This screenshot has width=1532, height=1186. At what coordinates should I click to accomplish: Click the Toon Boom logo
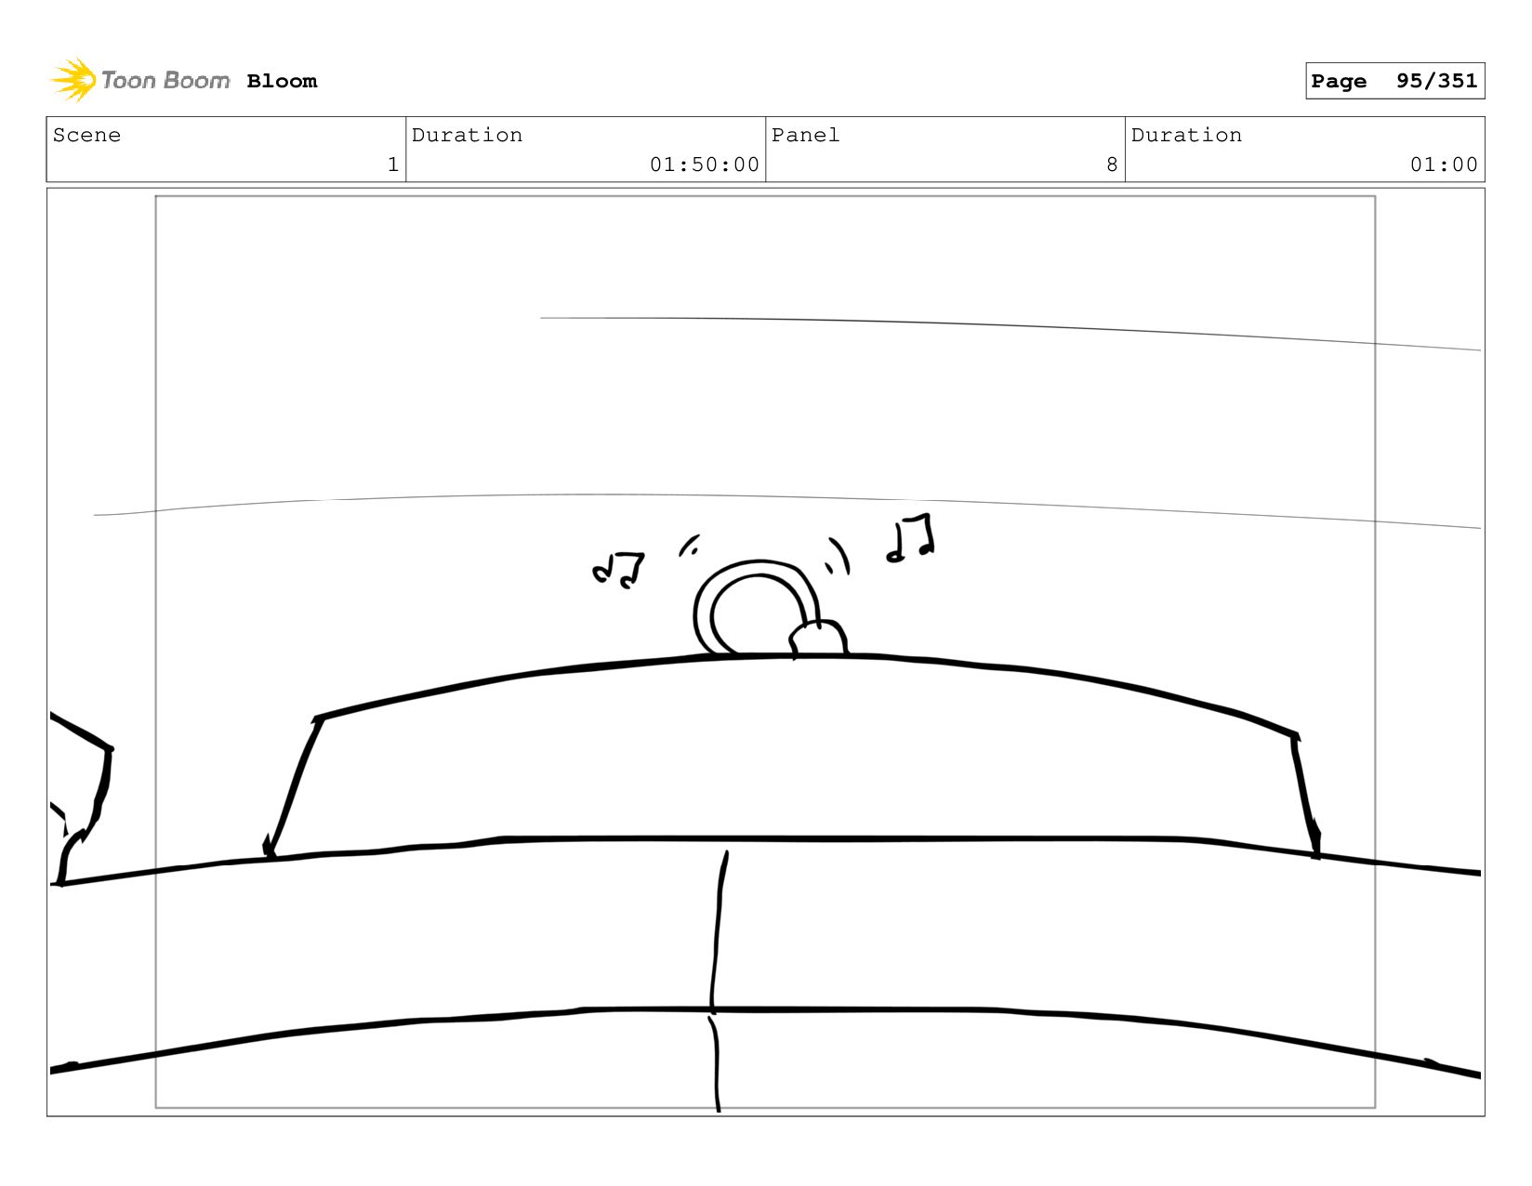pyautogui.click(x=139, y=80)
